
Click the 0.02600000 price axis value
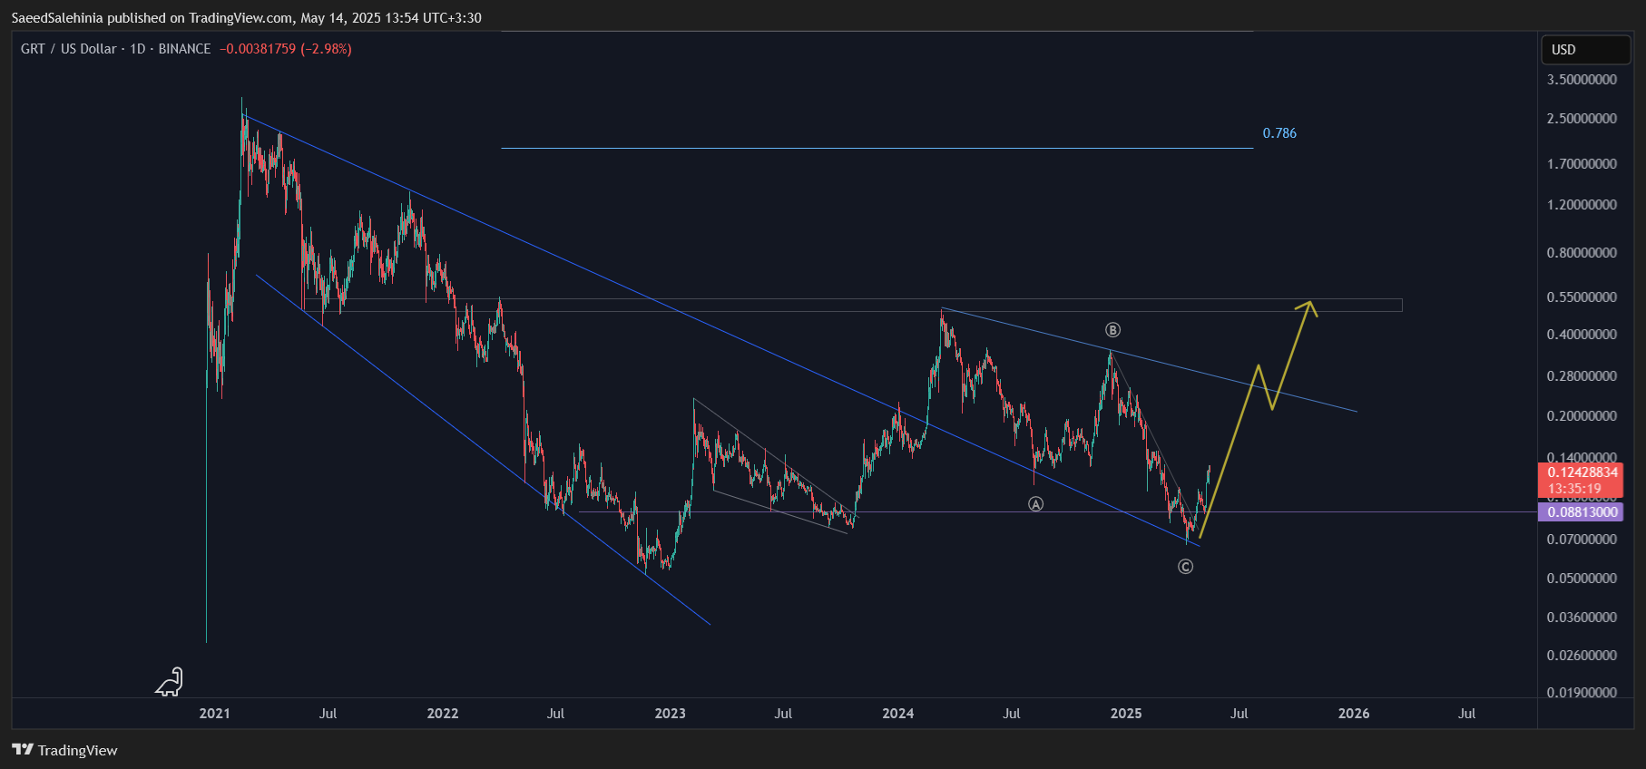[1582, 656]
